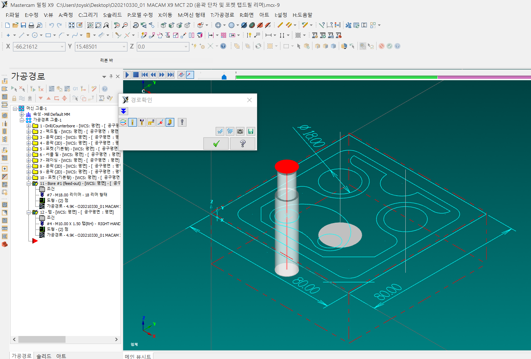Print using the printer toolbar icon
Screen dimensions: 531x359
31,25
